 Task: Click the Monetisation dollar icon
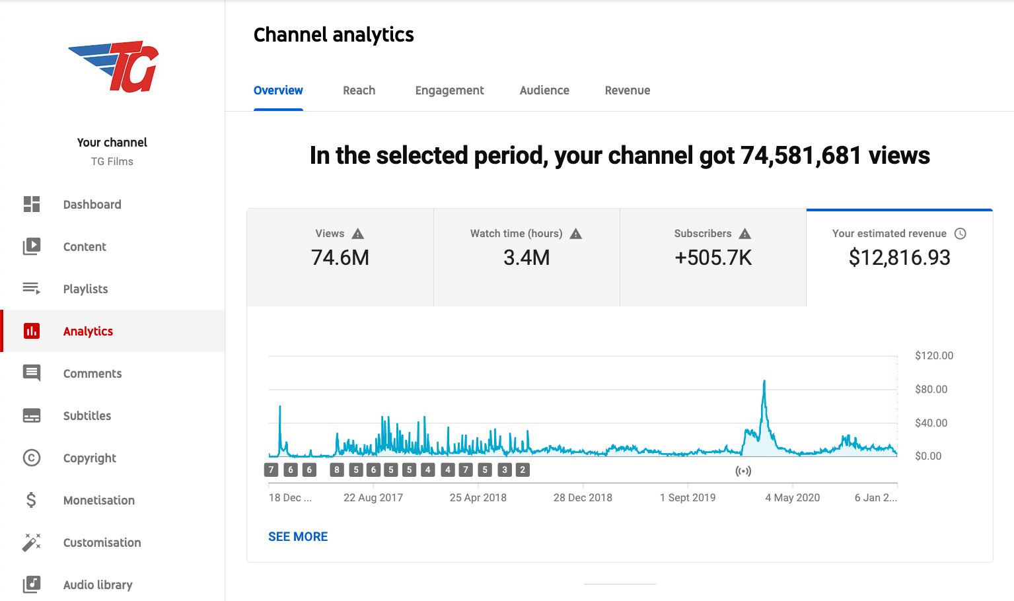pyautogui.click(x=32, y=500)
